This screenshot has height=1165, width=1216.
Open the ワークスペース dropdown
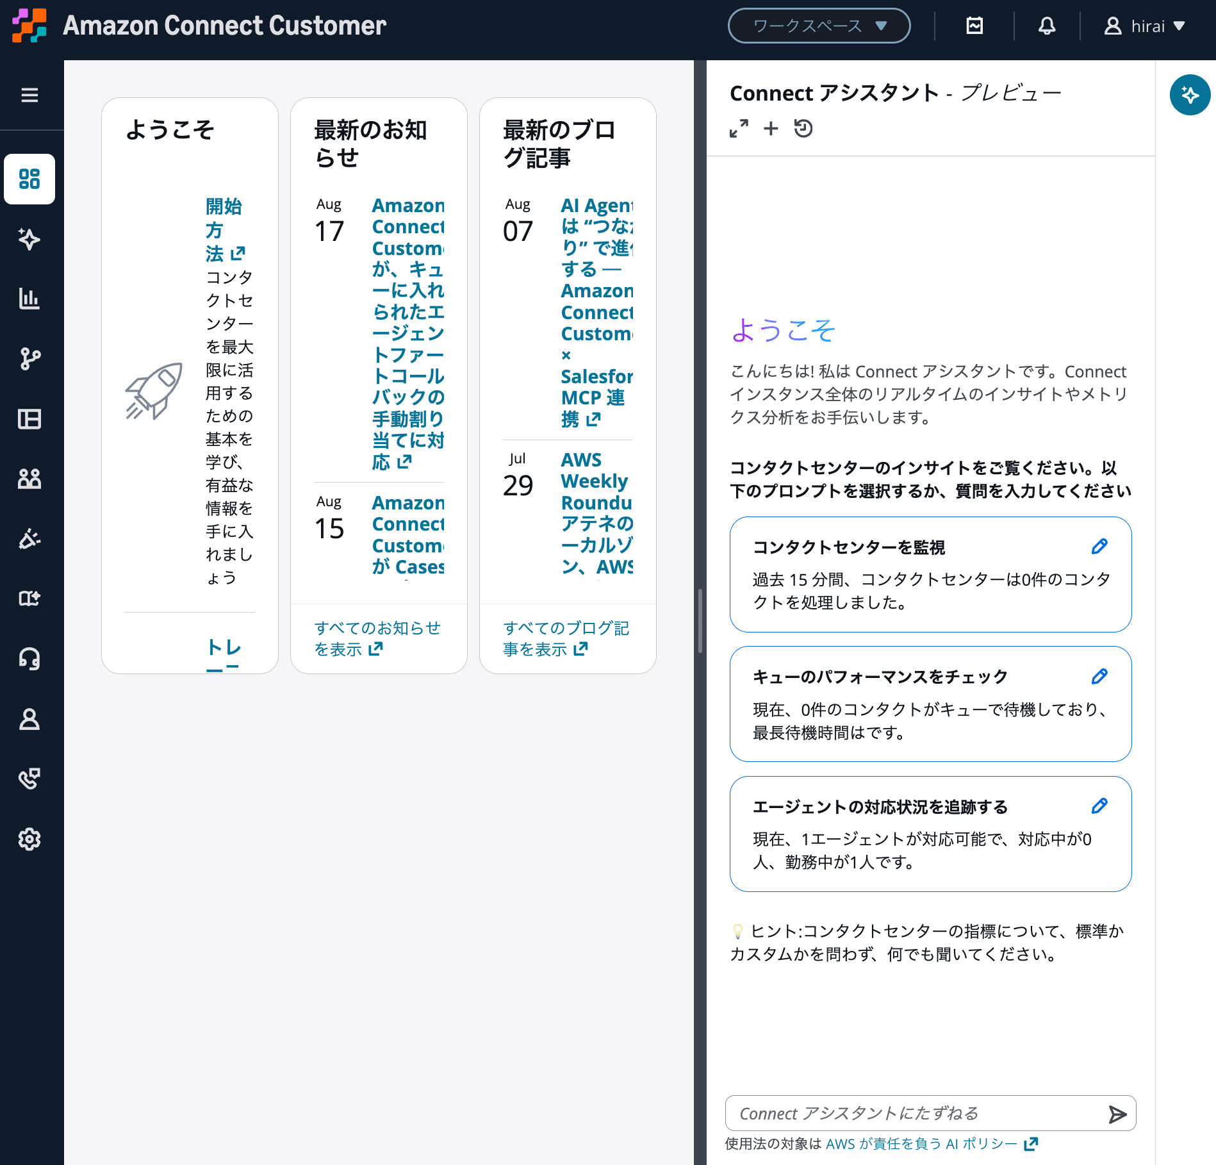819,26
